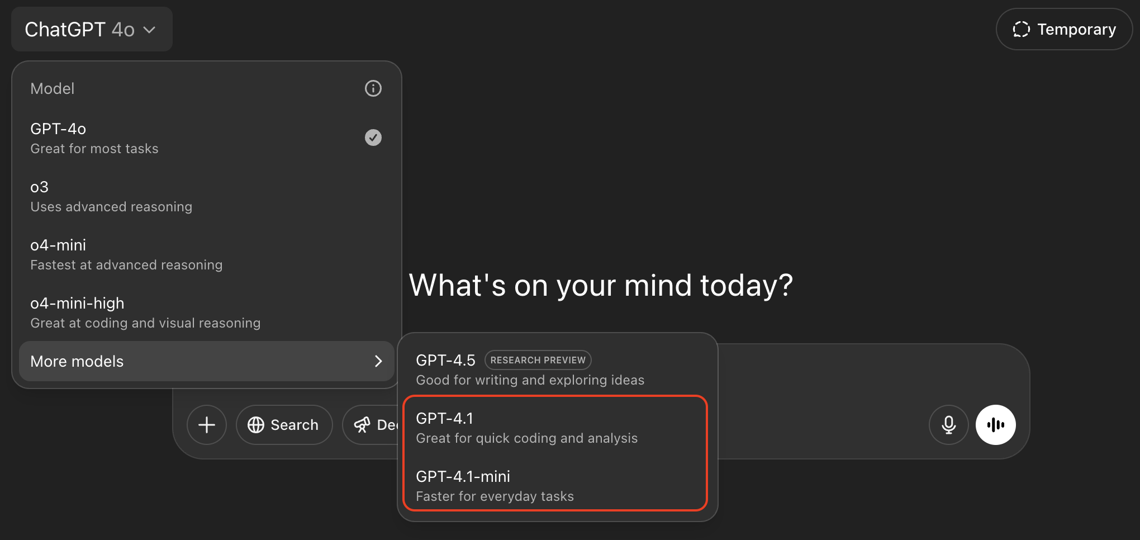Select the o3 model
The image size is (1140, 540).
click(x=207, y=197)
